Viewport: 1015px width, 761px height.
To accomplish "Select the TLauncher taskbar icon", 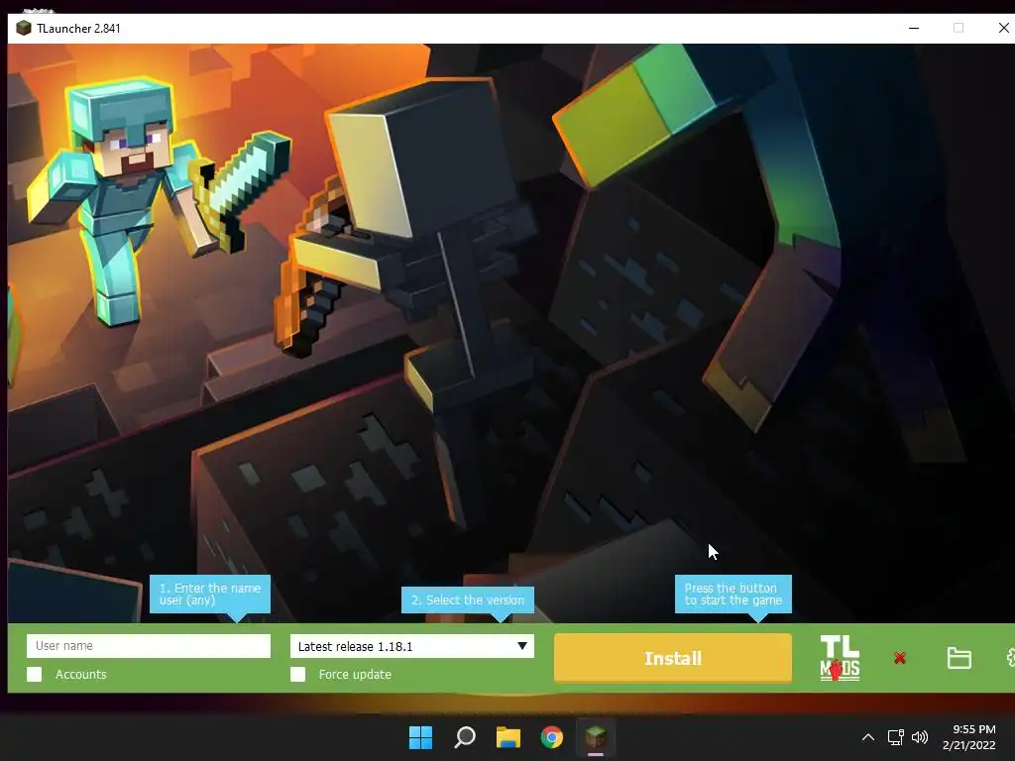I will [x=596, y=737].
